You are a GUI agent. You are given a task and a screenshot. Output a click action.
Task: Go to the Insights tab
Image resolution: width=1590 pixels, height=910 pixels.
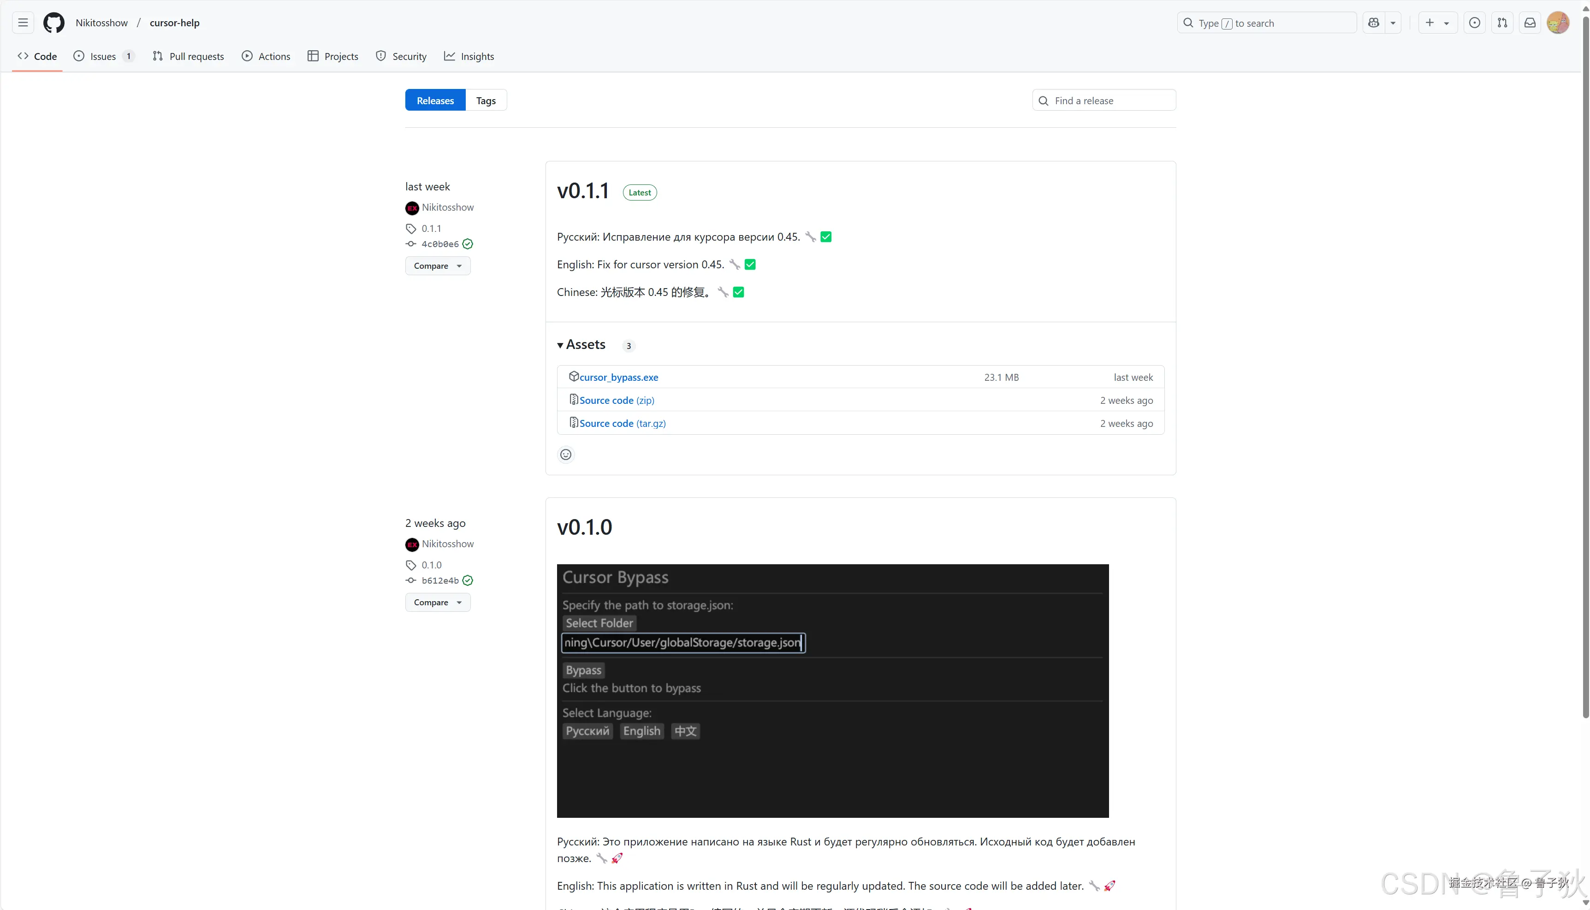pos(469,56)
